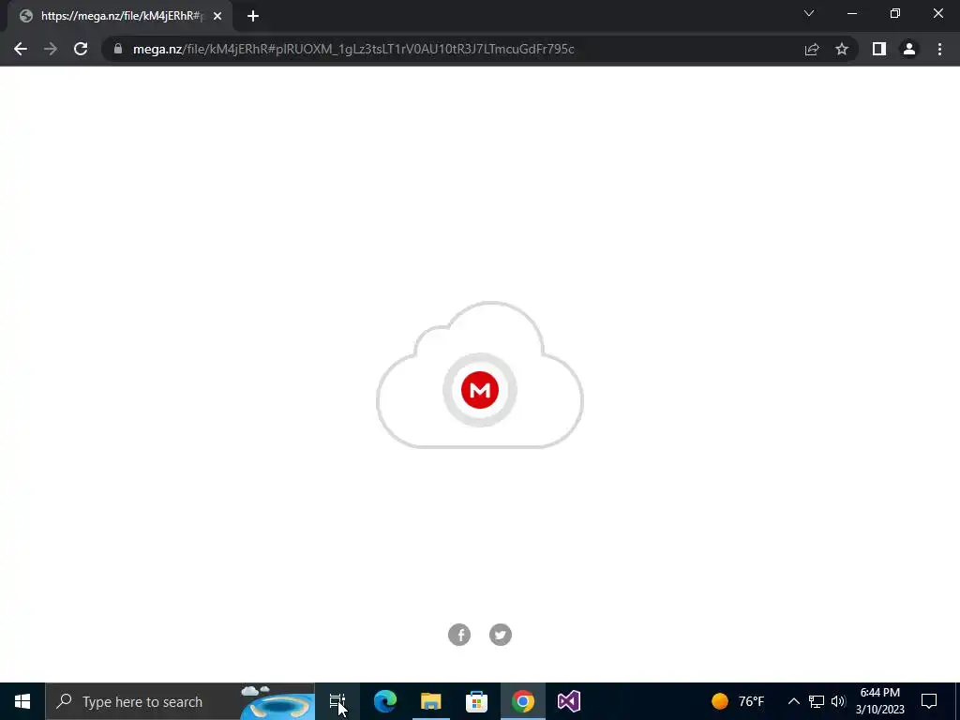Open Chrome's three-dot menu
The image size is (960, 720).
pyautogui.click(x=939, y=49)
